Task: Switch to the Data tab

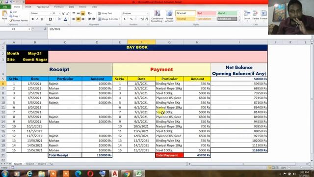Action: tap(72, 7)
